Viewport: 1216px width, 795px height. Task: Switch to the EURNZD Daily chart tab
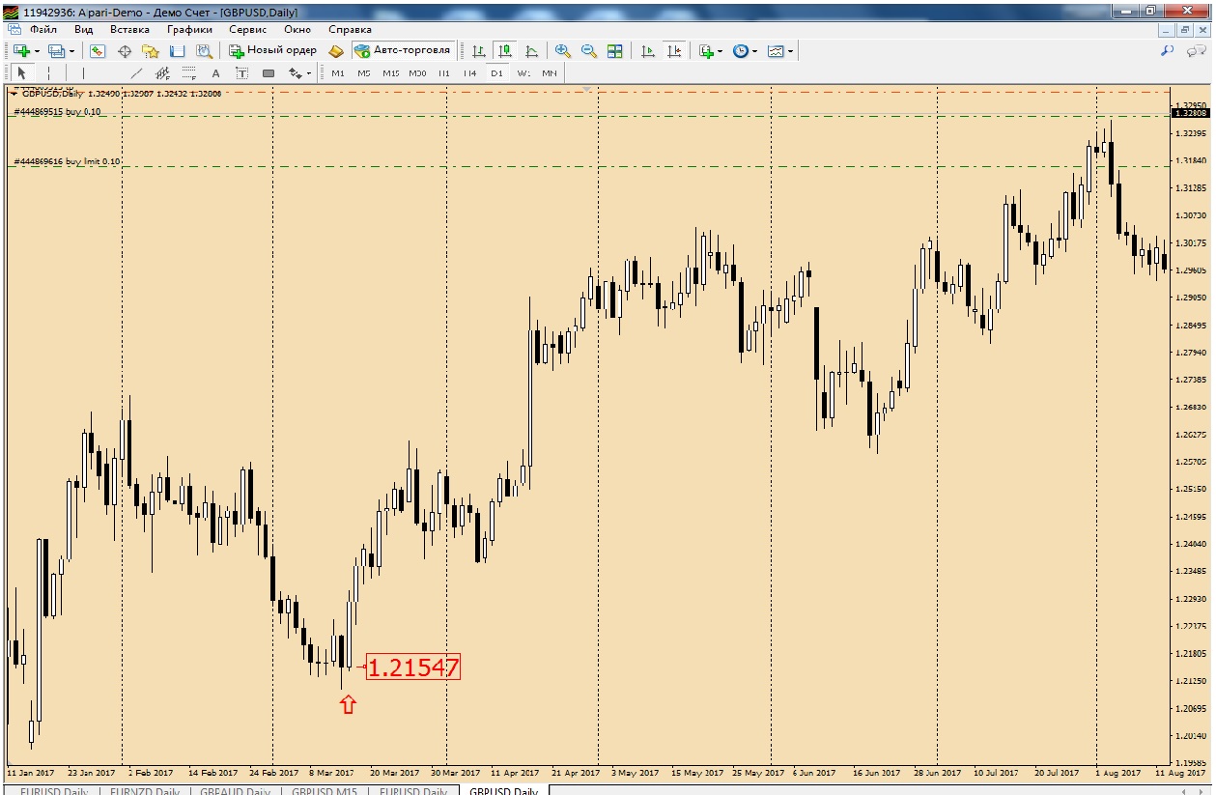(144, 791)
